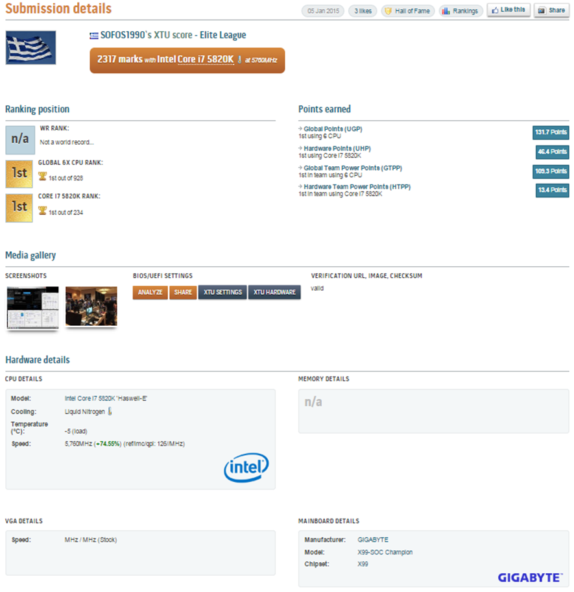Click GIGABYTE logo in mainboard details
This screenshot has height=592, width=574.
coord(531,578)
